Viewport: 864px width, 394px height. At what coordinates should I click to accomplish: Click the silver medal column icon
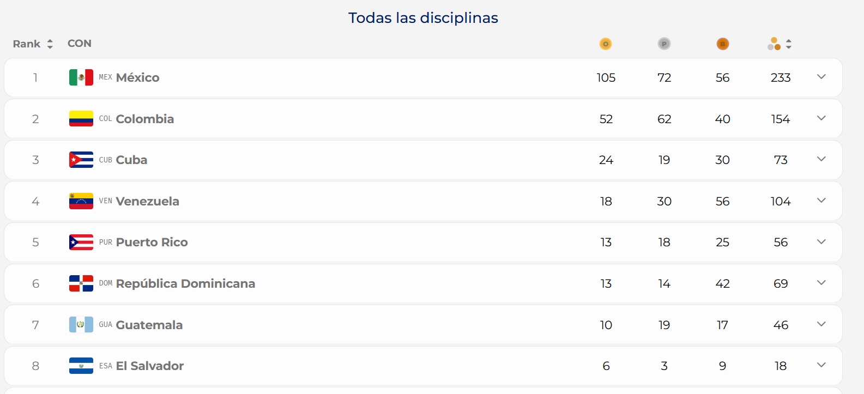click(664, 44)
